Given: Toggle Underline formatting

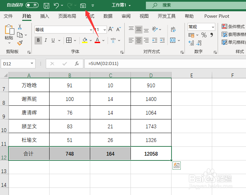Looking at the screenshot, I should point(53,40).
